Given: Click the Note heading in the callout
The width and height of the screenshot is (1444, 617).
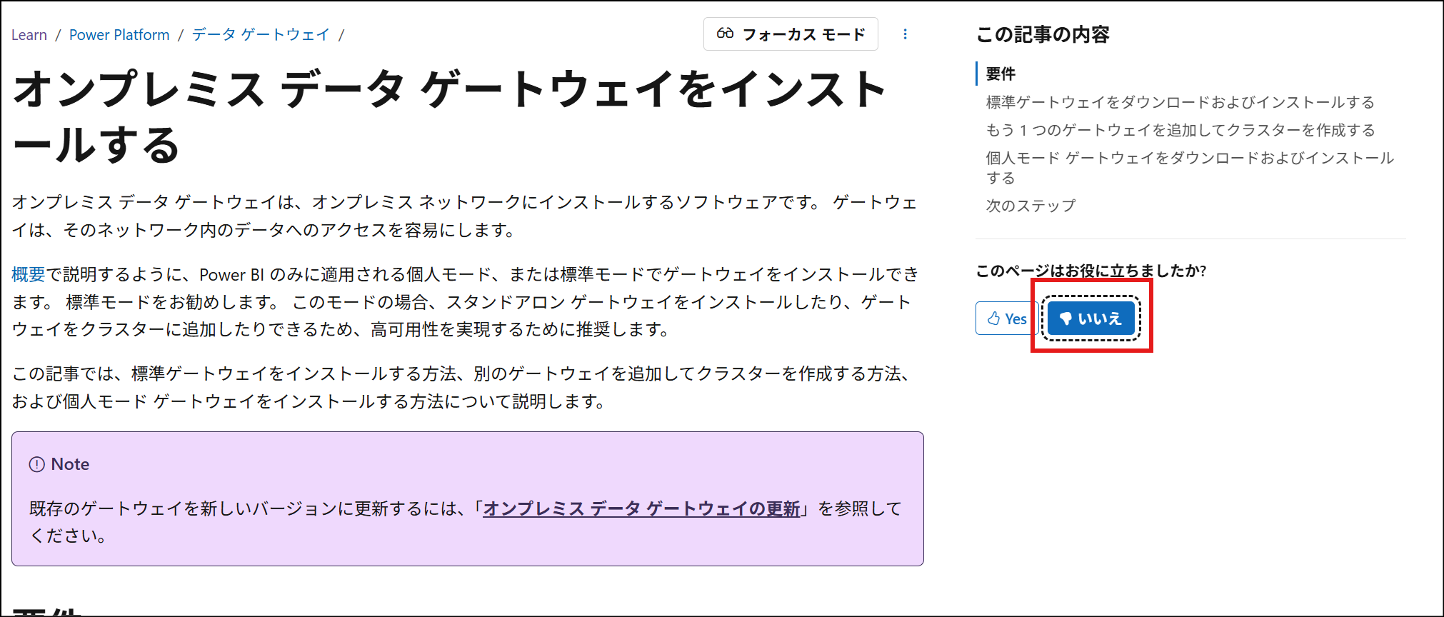Looking at the screenshot, I should [x=70, y=464].
